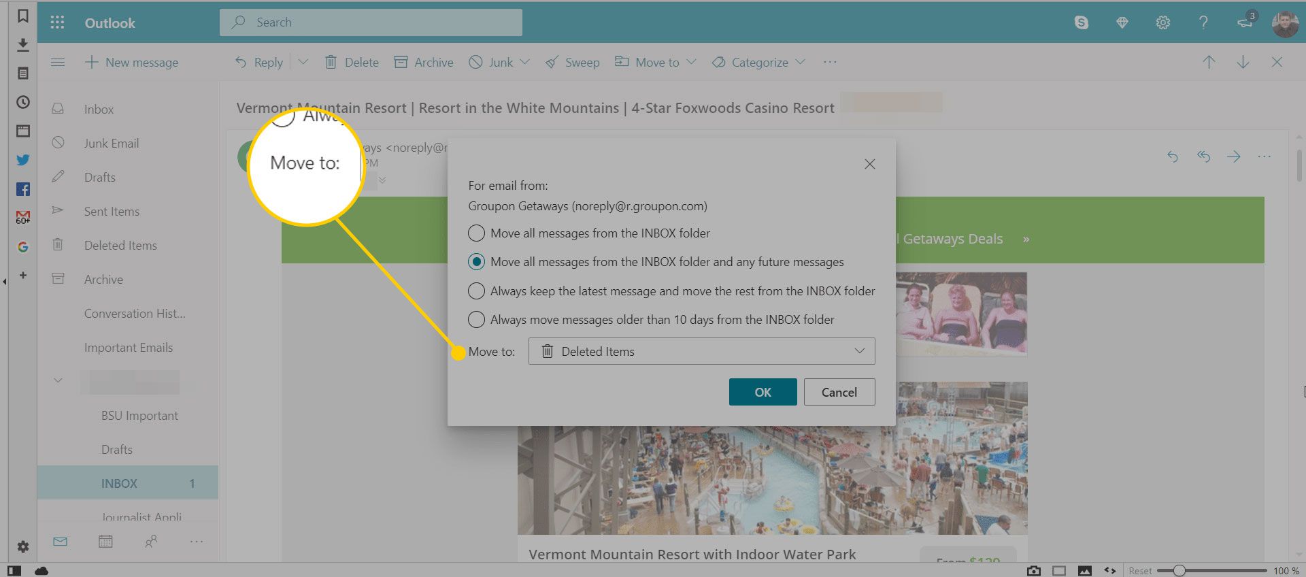This screenshot has height=577, width=1306.
Task: Click in the Outlook Search box
Action: click(371, 22)
